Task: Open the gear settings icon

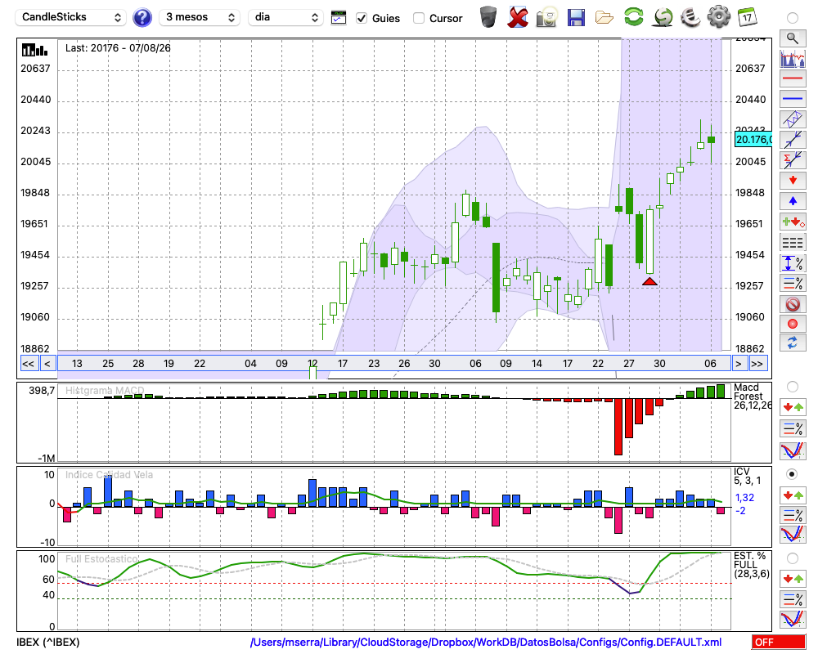Action: pos(719,17)
